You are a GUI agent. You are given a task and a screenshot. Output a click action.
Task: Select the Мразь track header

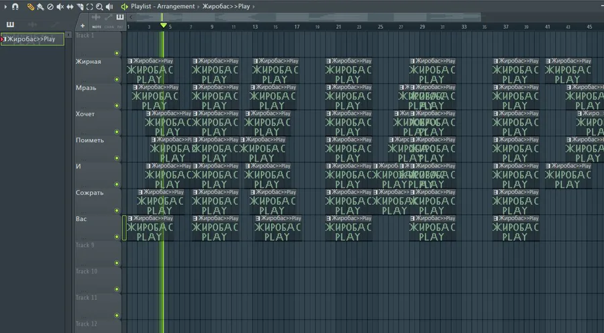tap(98, 97)
